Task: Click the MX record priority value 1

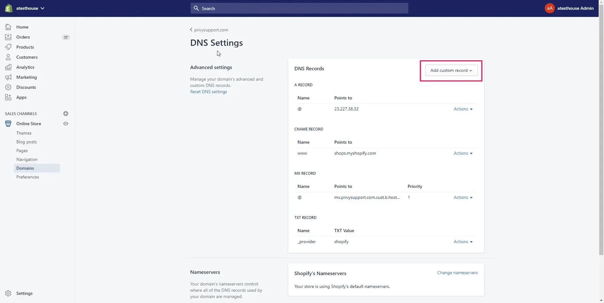Action: (x=409, y=198)
